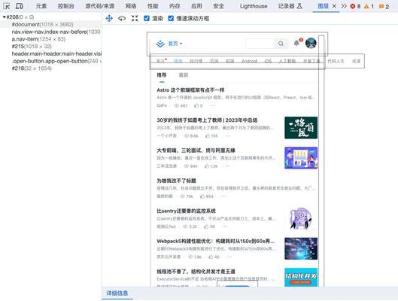Click the notification bell in the page preview
Image resolution: width=398 pixels, height=301 pixels.
click(x=296, y=43)
